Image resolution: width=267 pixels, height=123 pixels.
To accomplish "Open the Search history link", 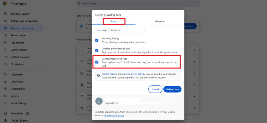I will [x=109, y=74].
